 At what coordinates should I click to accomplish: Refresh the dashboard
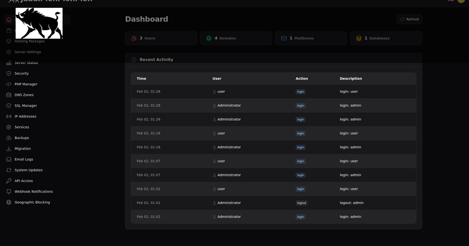(x=409, y=19)
